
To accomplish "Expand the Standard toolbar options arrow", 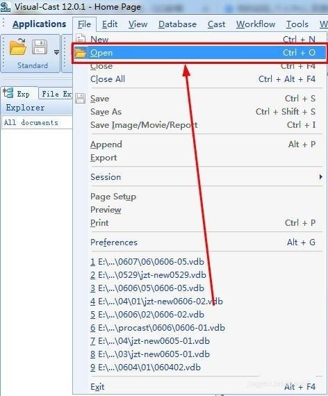I will 56,52.
